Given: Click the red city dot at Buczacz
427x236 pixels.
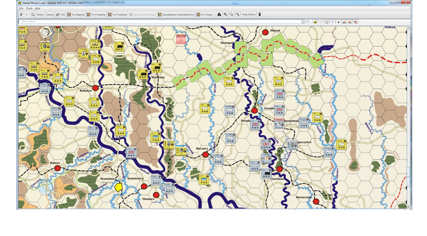Looking at the screenshot, I should (x=205, y=155).
